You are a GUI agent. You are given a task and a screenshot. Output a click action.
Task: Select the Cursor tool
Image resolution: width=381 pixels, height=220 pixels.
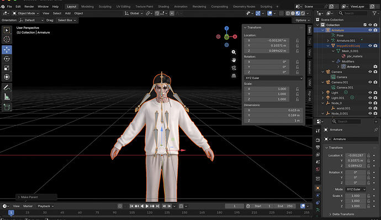pos(7,39)
